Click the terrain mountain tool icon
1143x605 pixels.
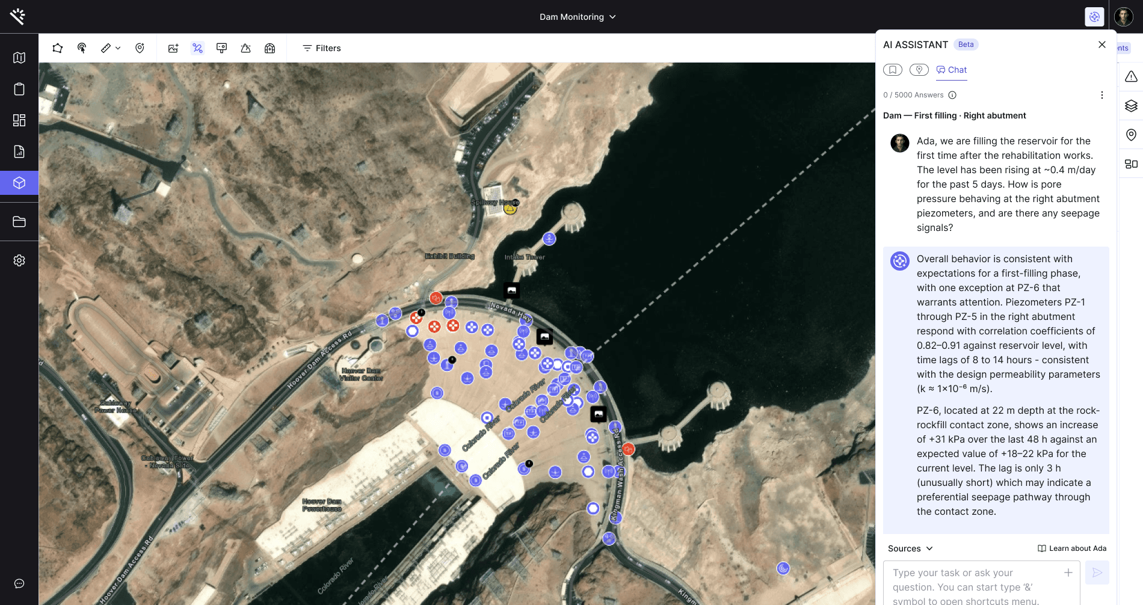point(245,48)
